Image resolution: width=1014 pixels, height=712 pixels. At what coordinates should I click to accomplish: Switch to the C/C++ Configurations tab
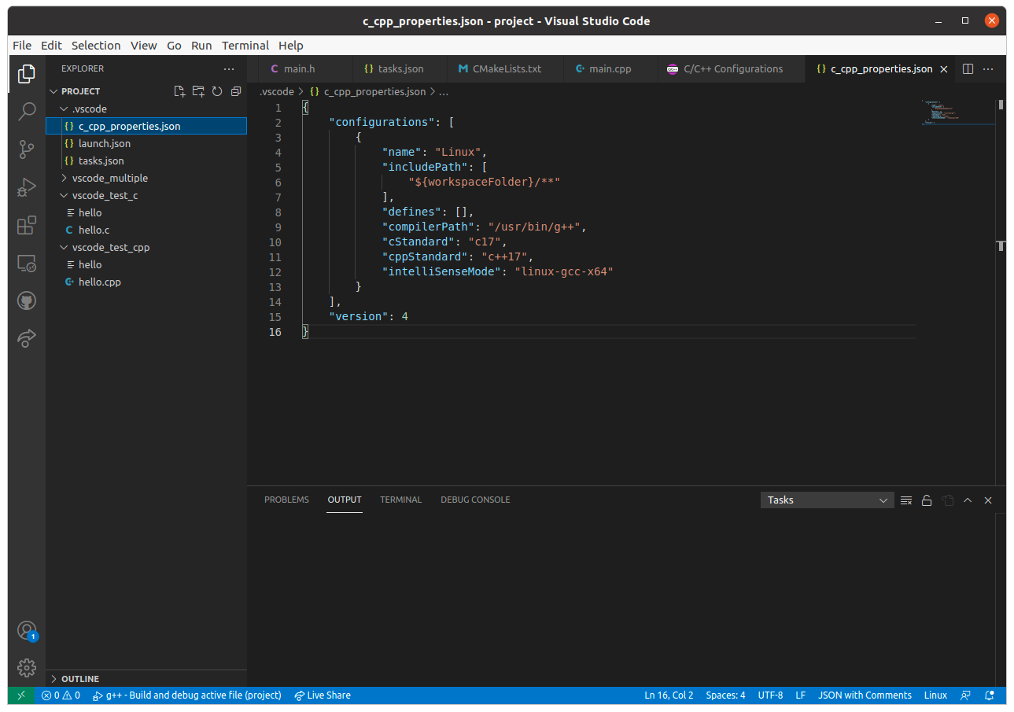pos(733,69)
